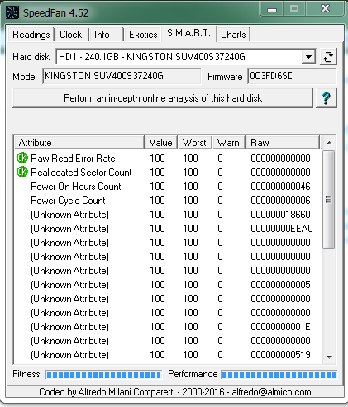Click the attribute list scroll down arrow
The height and width of the screenshot is (407, 348).
coord(329,357)
